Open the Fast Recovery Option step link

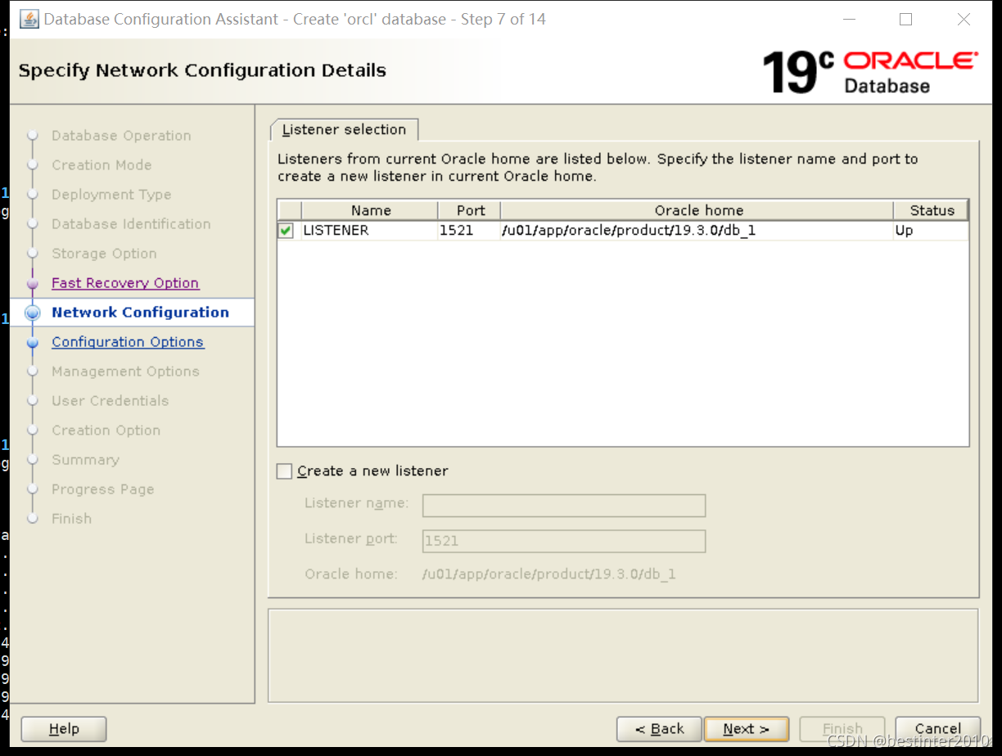pos(125,283)
